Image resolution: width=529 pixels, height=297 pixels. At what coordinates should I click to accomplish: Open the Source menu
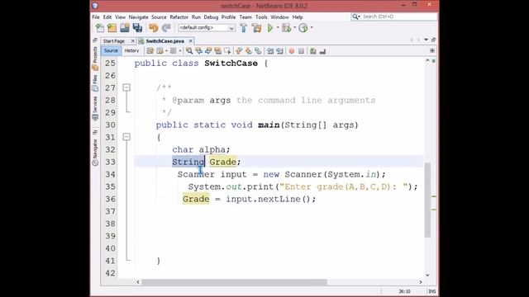(159, 16)
